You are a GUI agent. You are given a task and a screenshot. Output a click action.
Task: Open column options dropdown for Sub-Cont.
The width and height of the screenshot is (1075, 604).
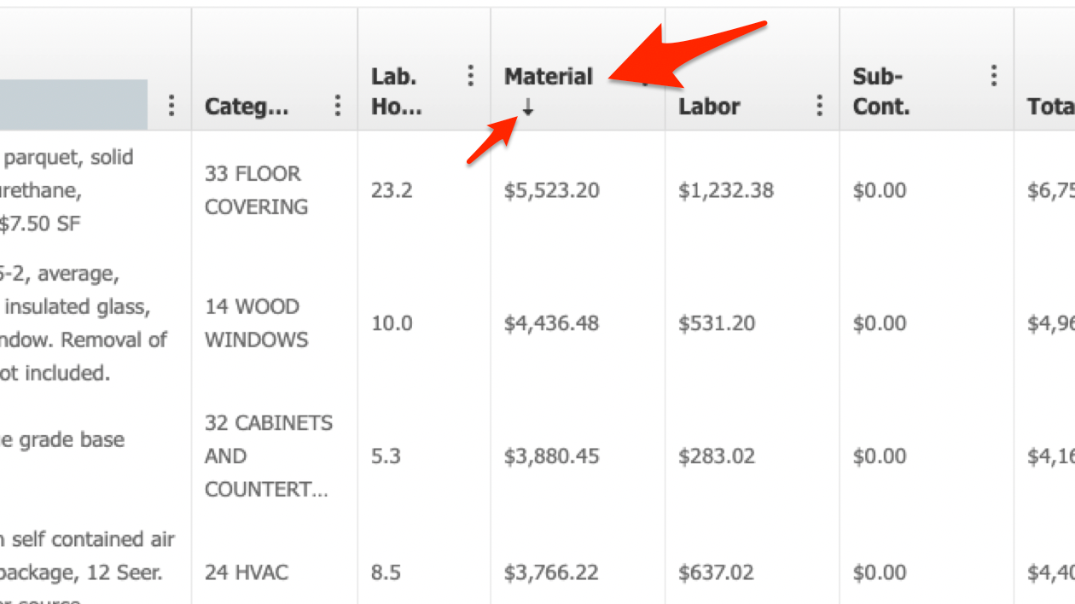(x=992, y=76)
